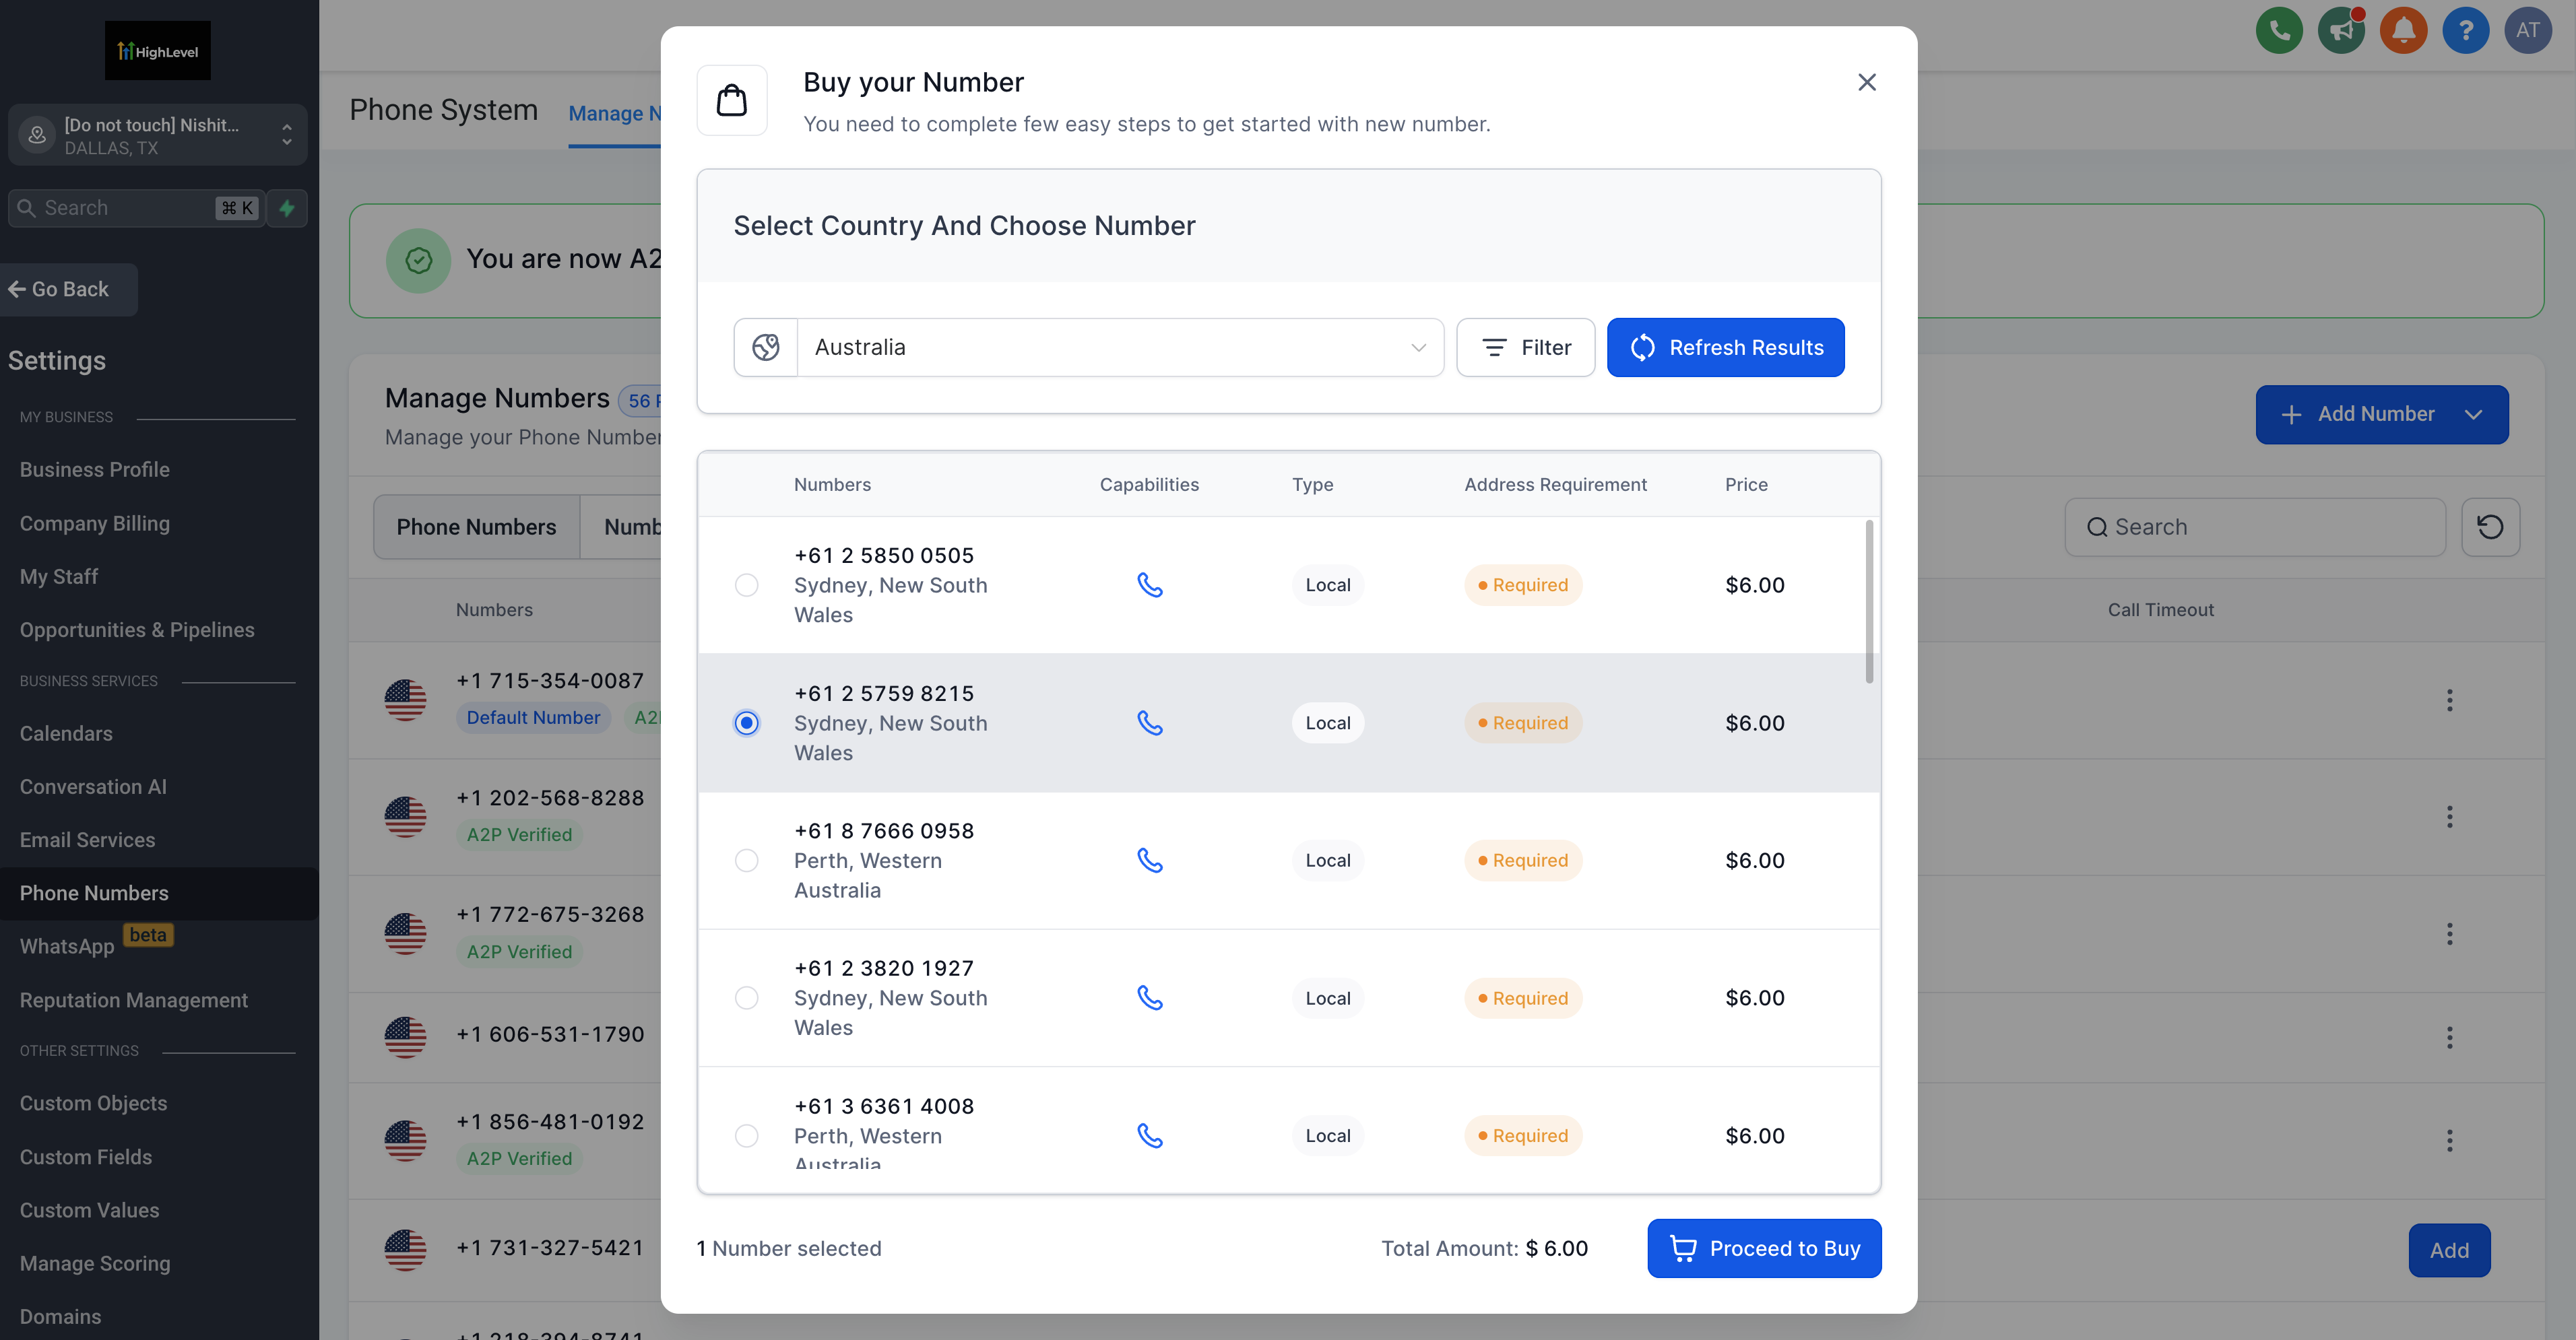The height and width of the screenshot is (1340, 2576).
Task: Click the green phone dialer icon
Action: pos(2279,30)
